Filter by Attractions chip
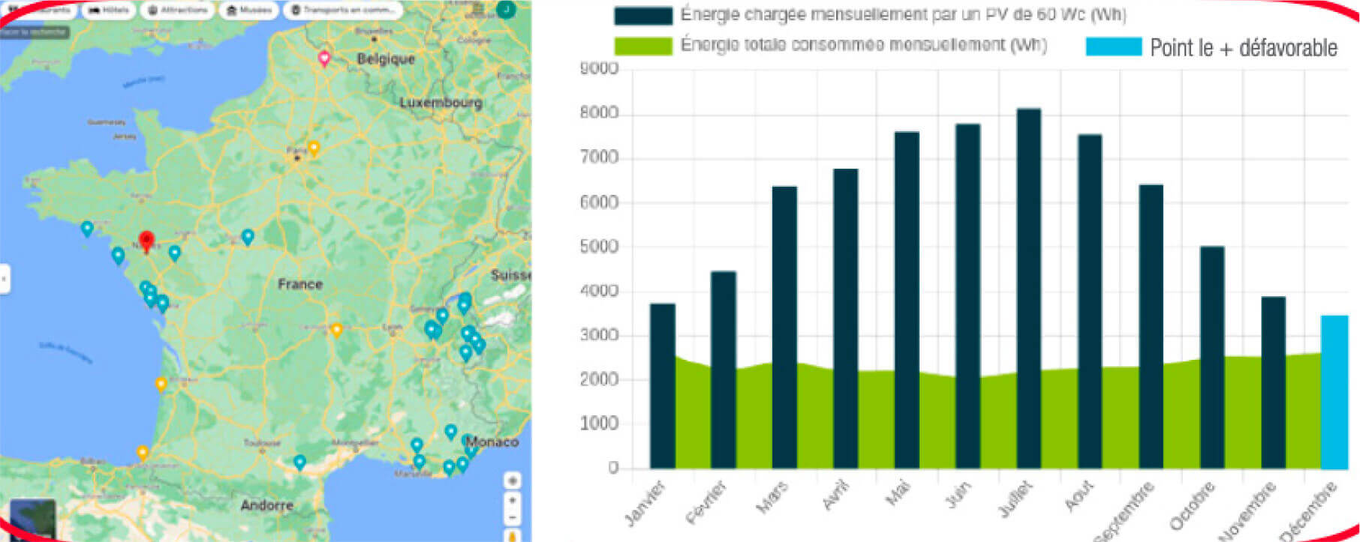This screenshot has height=542, width=1360. click(177, 10)
